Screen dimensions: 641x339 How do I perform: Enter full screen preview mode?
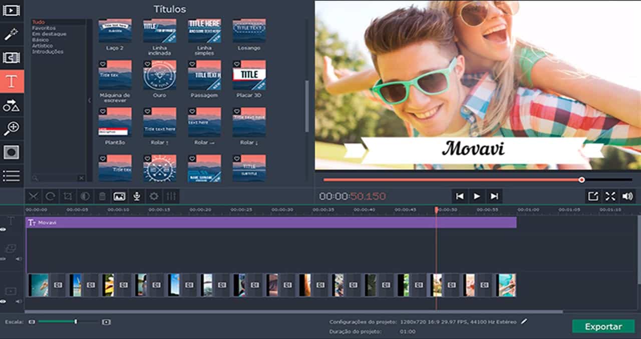point(610,196)
